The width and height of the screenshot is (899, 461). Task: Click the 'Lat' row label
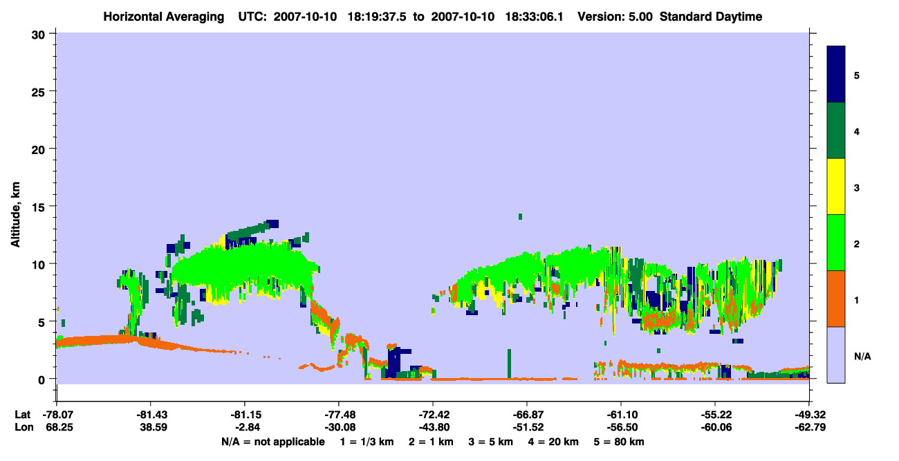coord(22,415)
